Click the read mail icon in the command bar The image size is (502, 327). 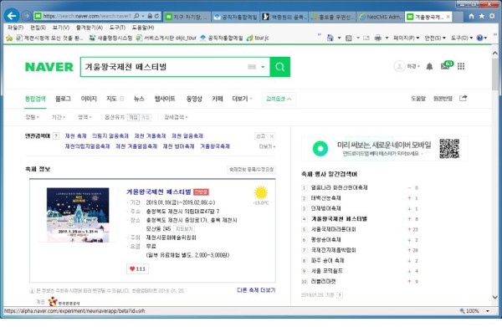(366, 38)
